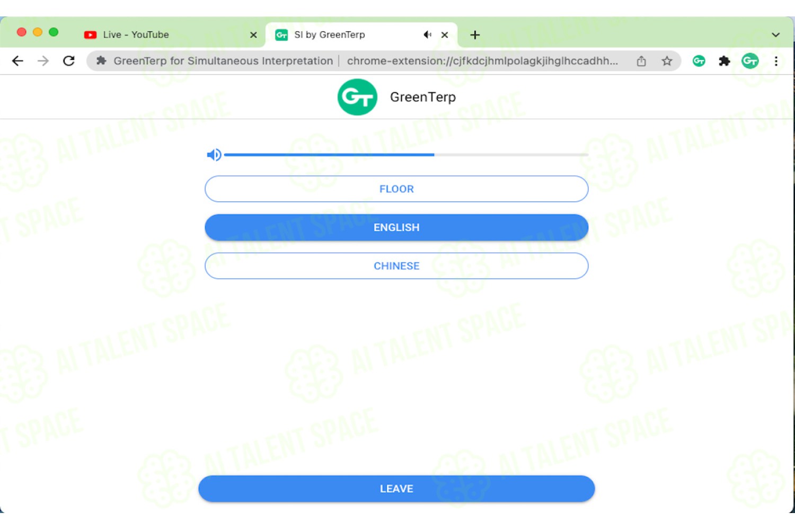
Task: Select the CHINESE language channel
Action: pos(396,266)
